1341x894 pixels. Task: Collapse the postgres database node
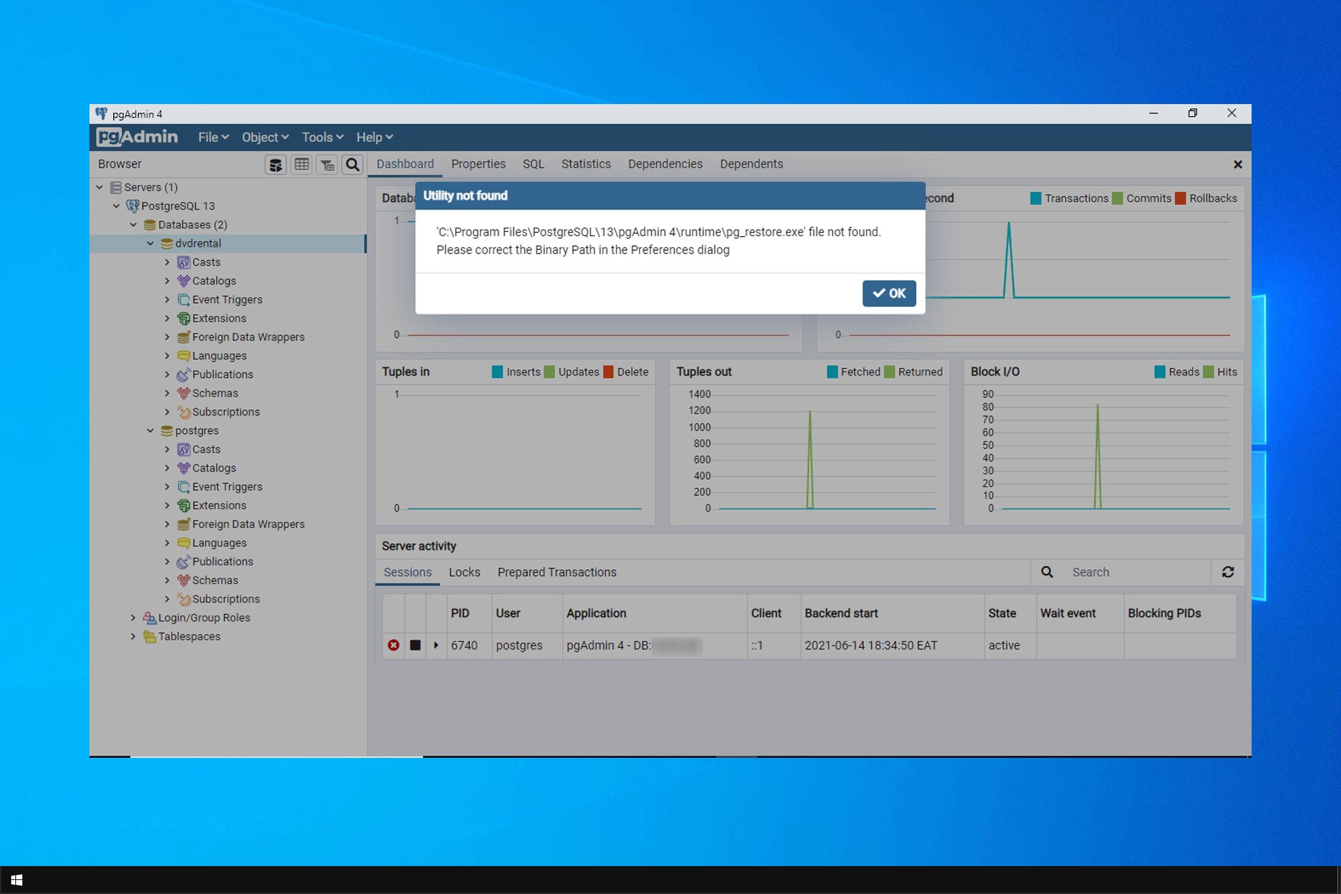[150, 431]
